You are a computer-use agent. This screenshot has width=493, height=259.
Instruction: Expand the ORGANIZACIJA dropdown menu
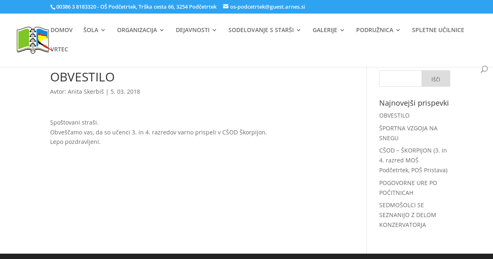tap(141, 30)
